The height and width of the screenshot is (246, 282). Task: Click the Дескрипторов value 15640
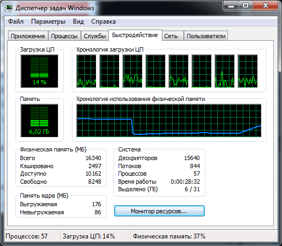pos(192,158)
